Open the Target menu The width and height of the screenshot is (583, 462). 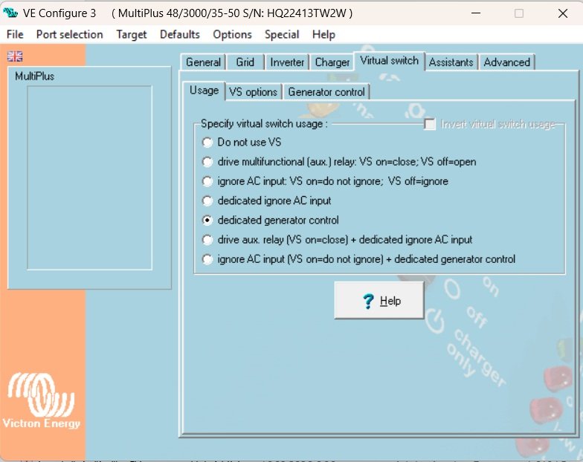click(131, 34)
